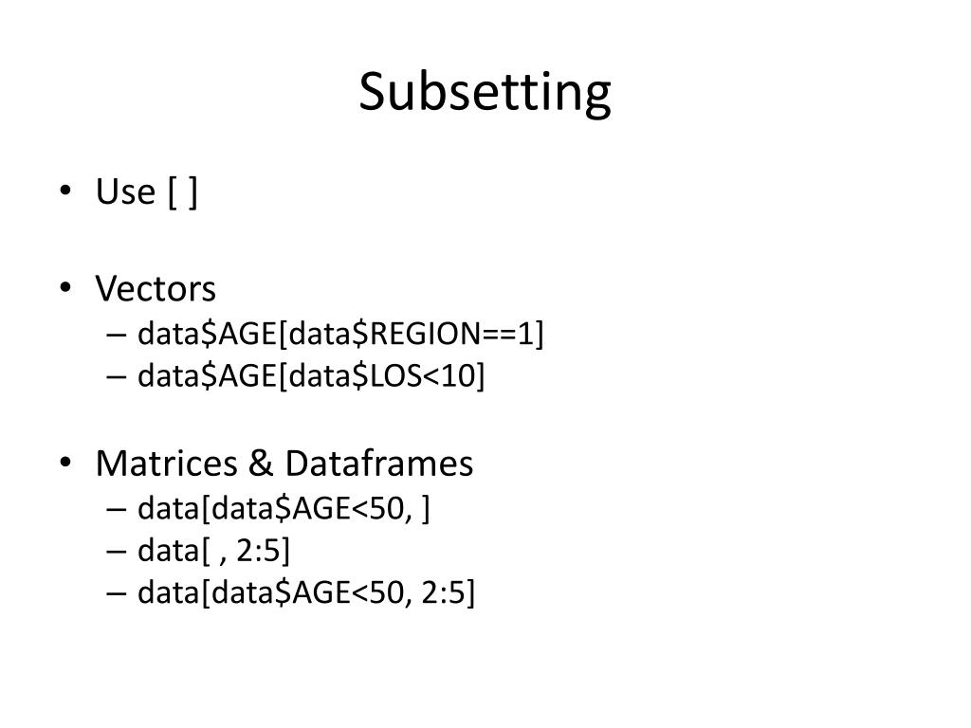Viewport: 971px width, 728px height.
Task: Click the dash before data[ , 2:5]
Action: click(x=117, y=552)
